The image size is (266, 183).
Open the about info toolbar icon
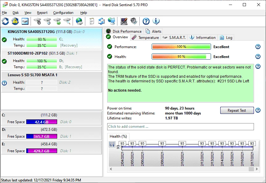coord(156,21)
